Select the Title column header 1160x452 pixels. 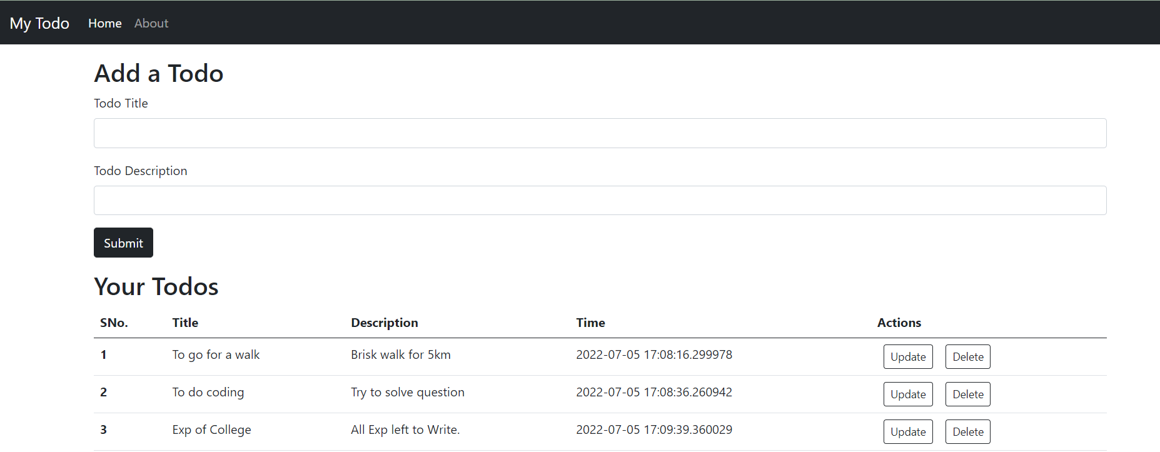click(184, 323)
